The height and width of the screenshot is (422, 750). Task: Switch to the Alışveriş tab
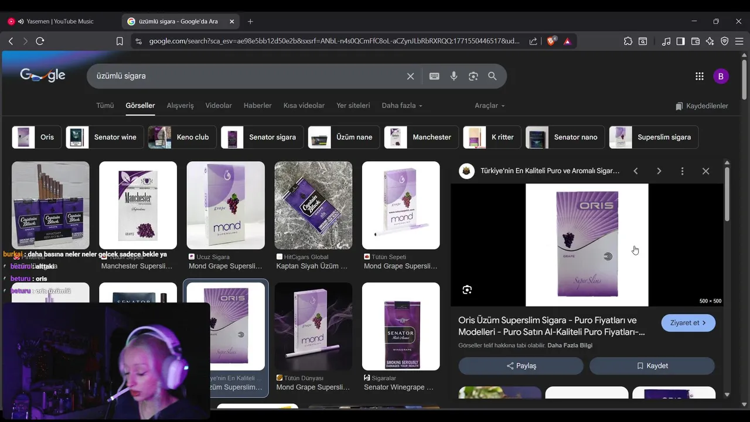tap(180, 105)
